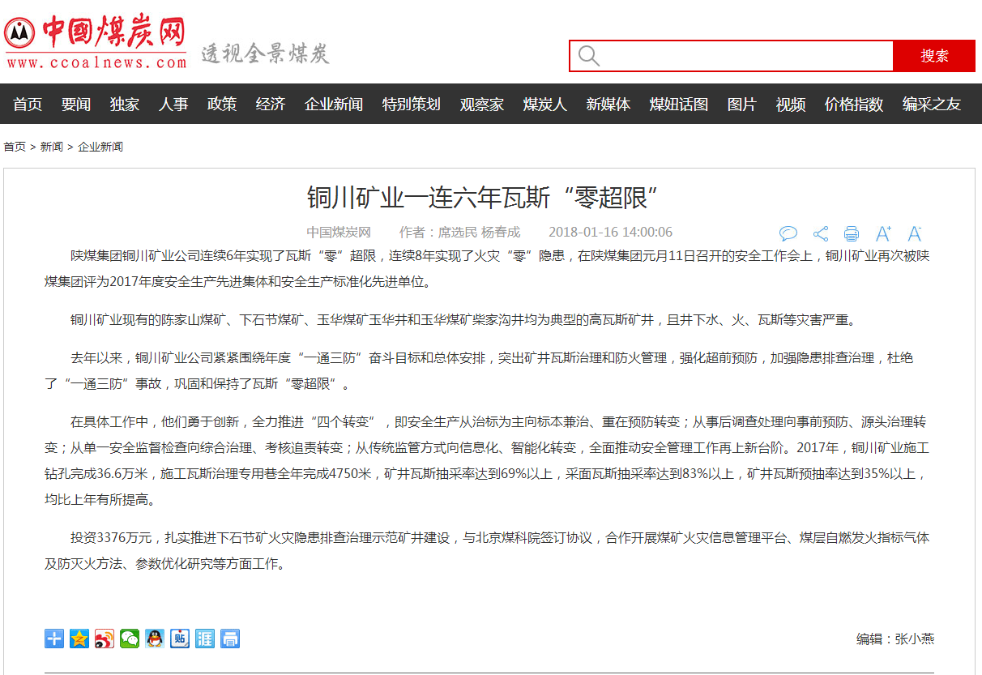The height and width of the screenshot is (675, 982).
Task: Click into the search input field
Action: (745, 56)
